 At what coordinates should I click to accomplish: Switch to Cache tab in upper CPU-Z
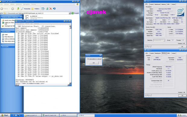[x=152, y=4]
